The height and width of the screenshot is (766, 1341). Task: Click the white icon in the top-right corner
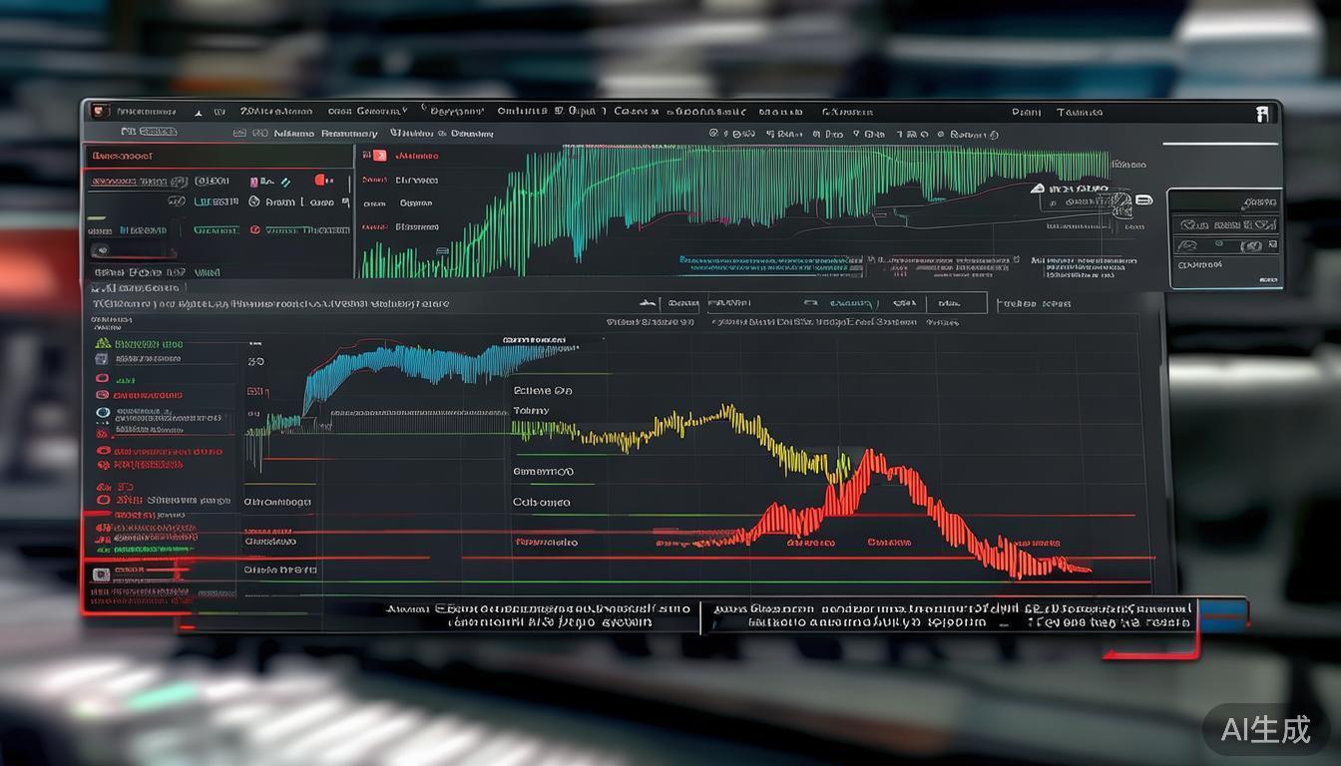tap(1264, 113)
